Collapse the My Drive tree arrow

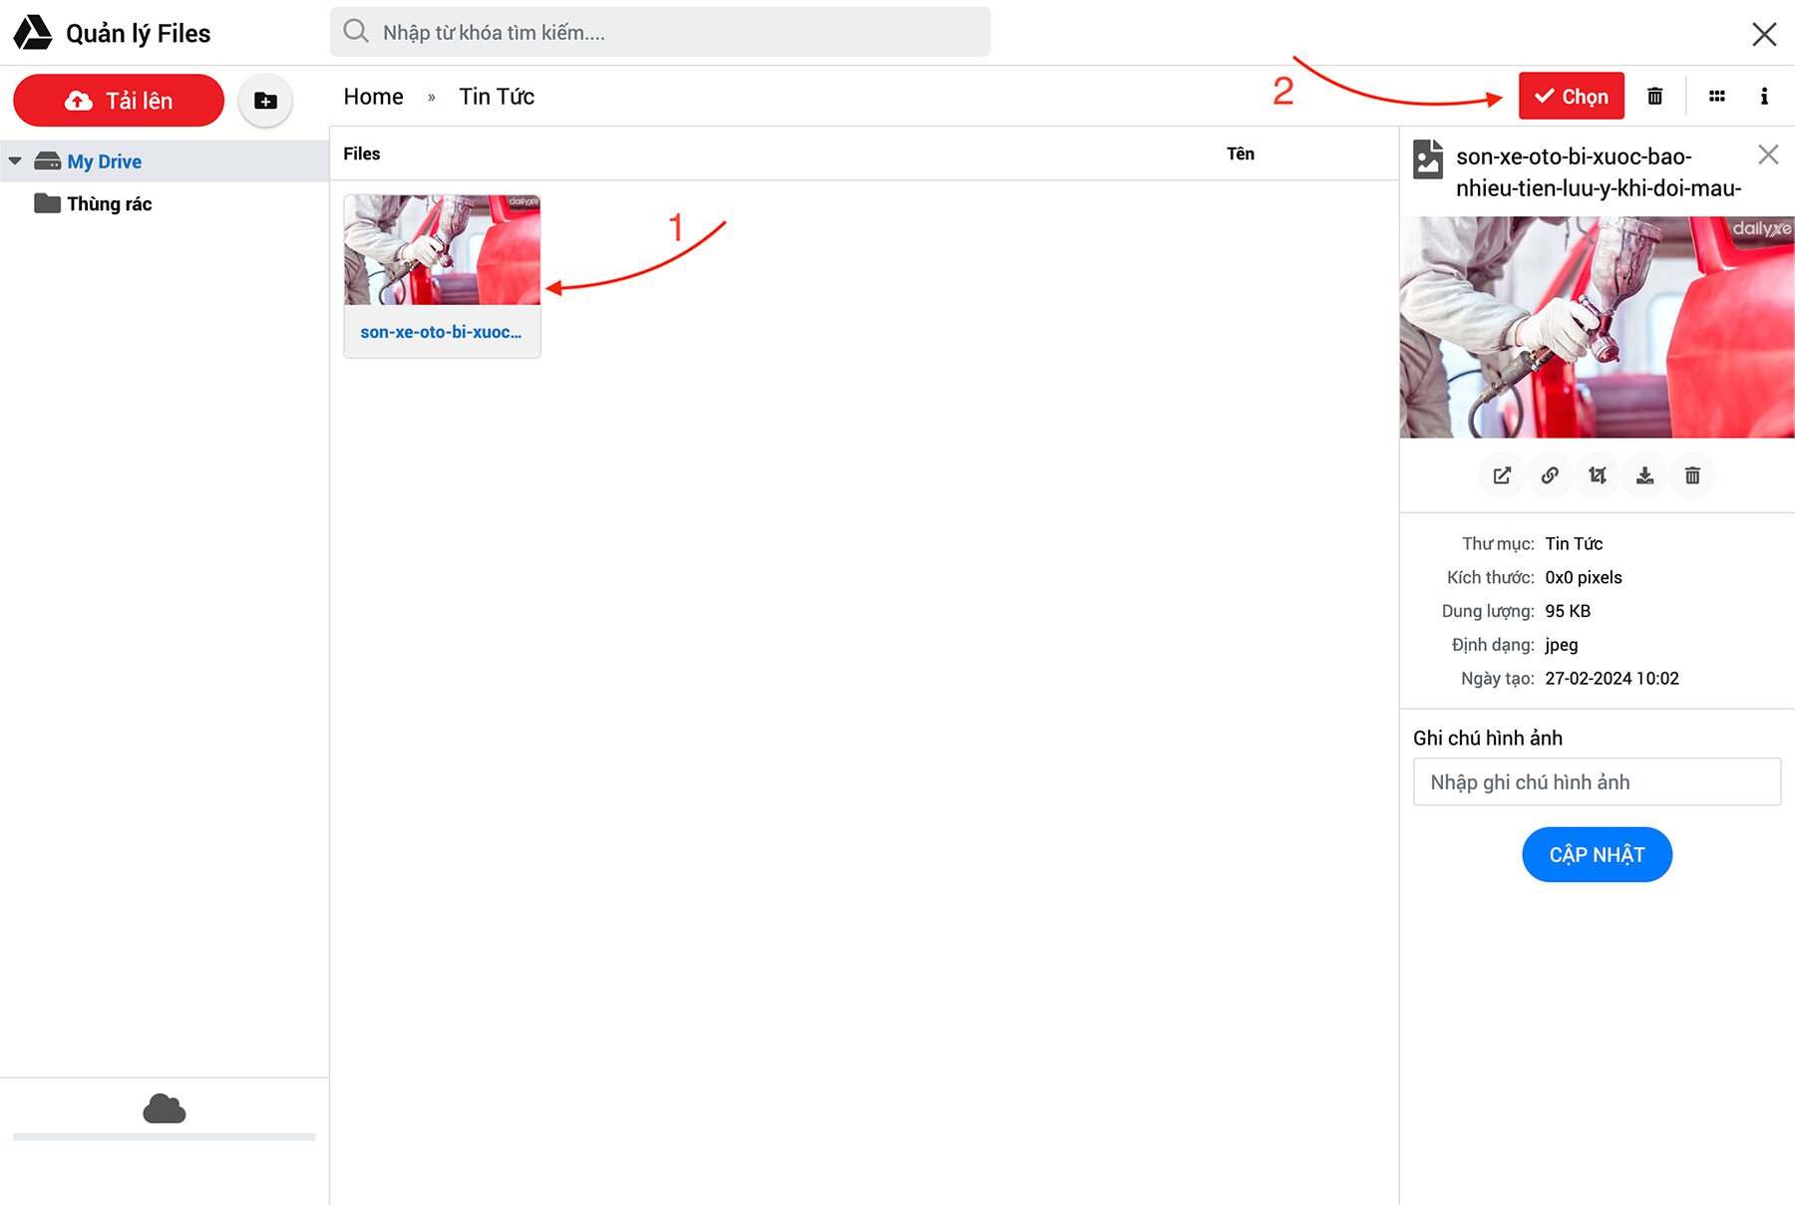click(x=15, y=161)
